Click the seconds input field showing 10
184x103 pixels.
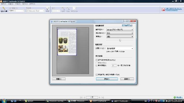(114, 66)
